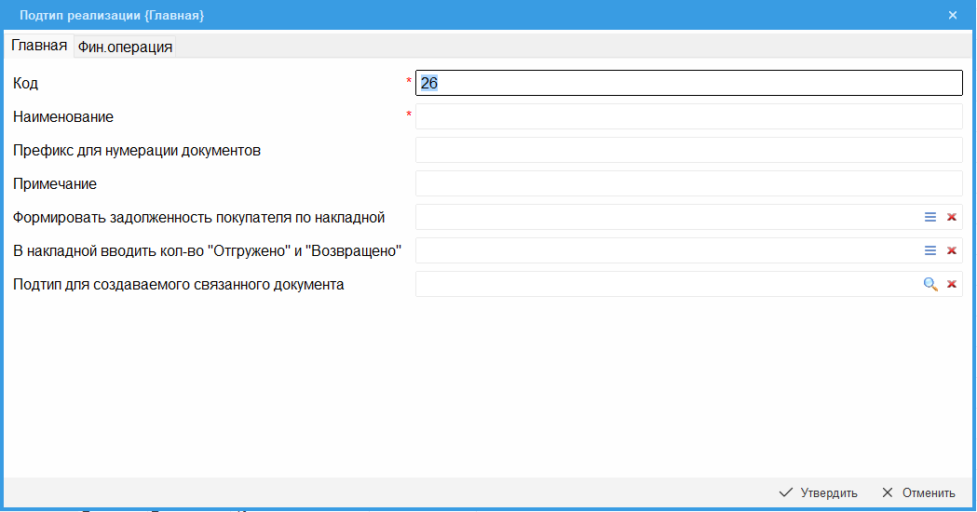This screenshot has width=977, height=512.
Task: Click the "Наименование" field label
Action: (63, 117)
